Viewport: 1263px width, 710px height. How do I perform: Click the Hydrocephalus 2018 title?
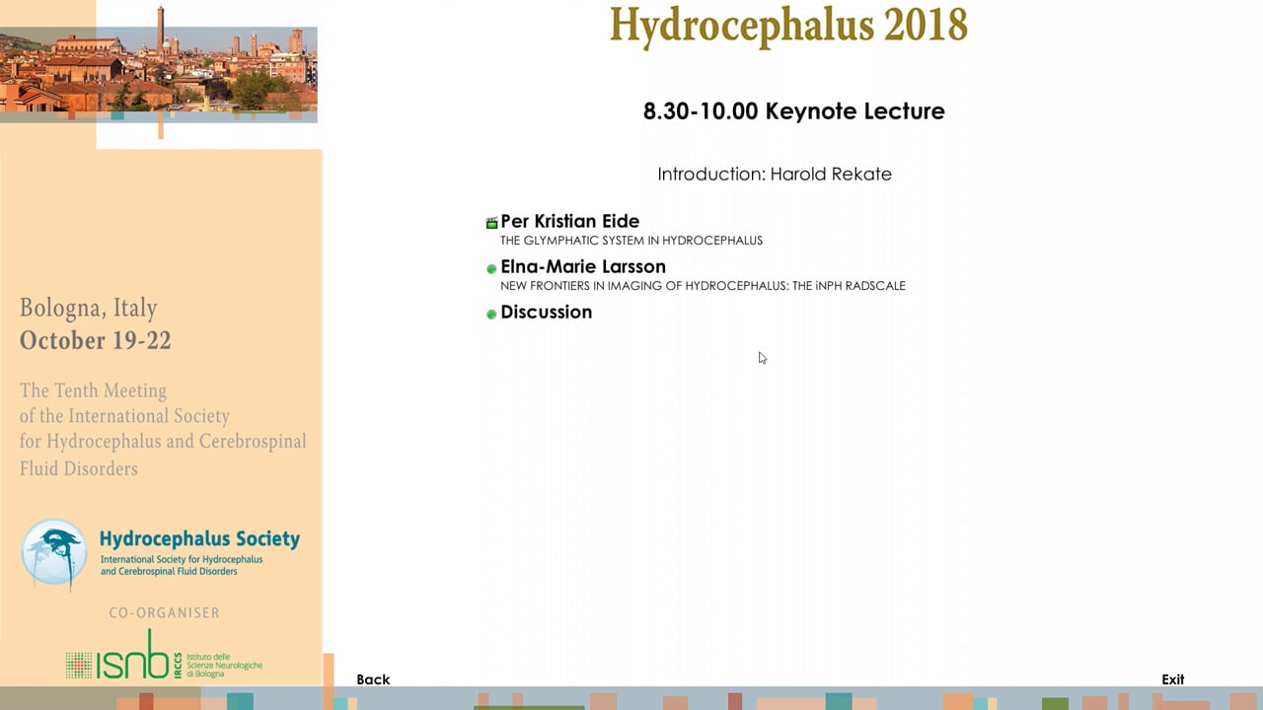click(x=788, y=24)
